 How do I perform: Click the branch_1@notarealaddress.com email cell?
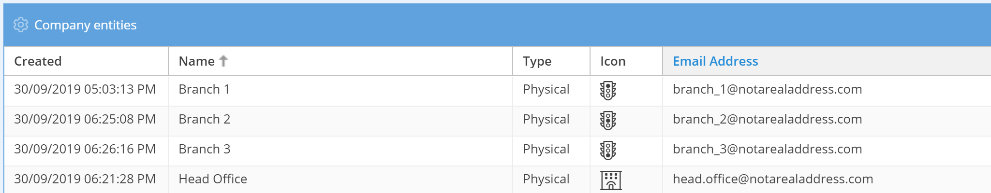pyautogui.click(x=767, y=89)
